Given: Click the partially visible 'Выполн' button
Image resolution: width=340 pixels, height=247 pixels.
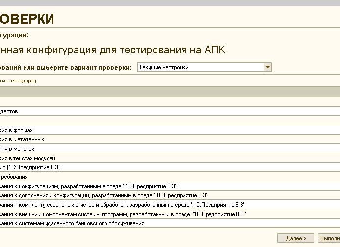Looking at the screenshot, I should (329, 238).
